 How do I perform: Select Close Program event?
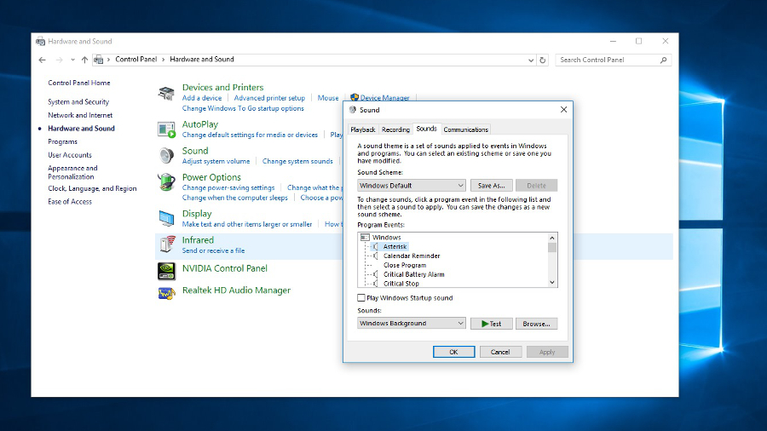tap(405, 266)
